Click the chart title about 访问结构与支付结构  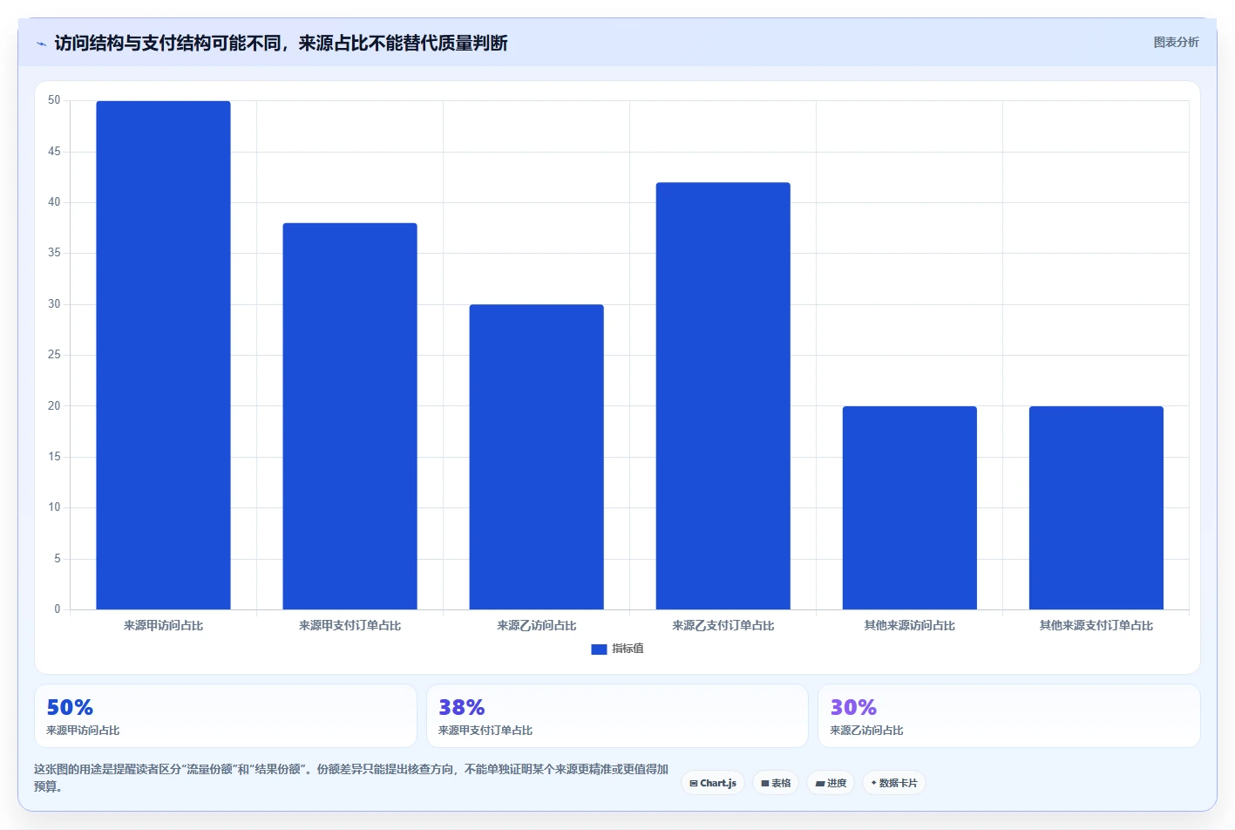click(281, 43)
